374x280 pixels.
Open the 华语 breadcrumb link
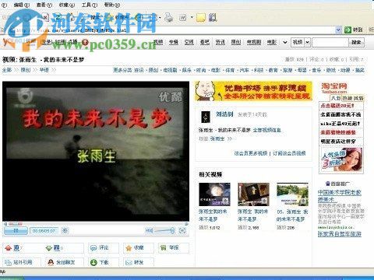coord(44,70)
